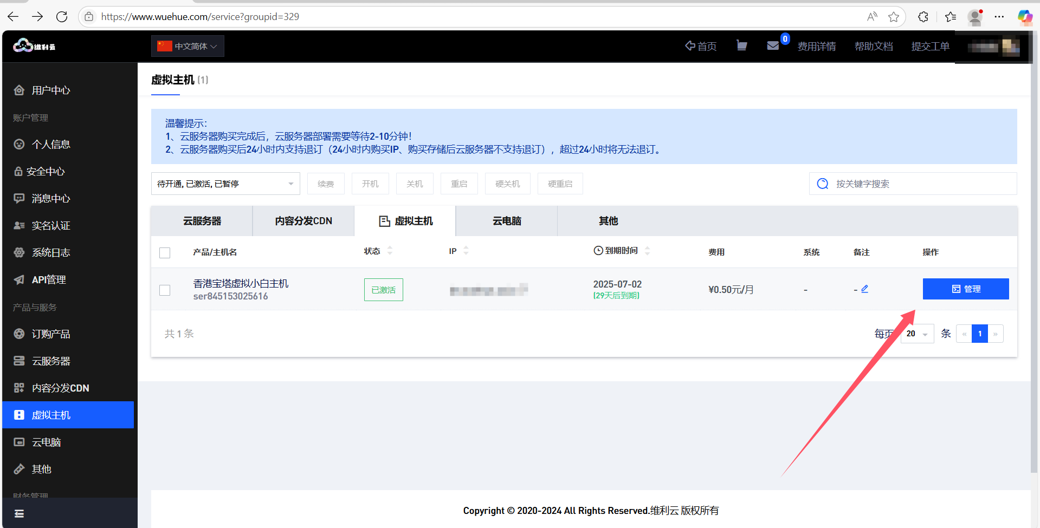Collapse sidebar with the hamburger icon
Image resolution: width=1040 pixels, height=528 pixels.
click(x=19, y=513)
